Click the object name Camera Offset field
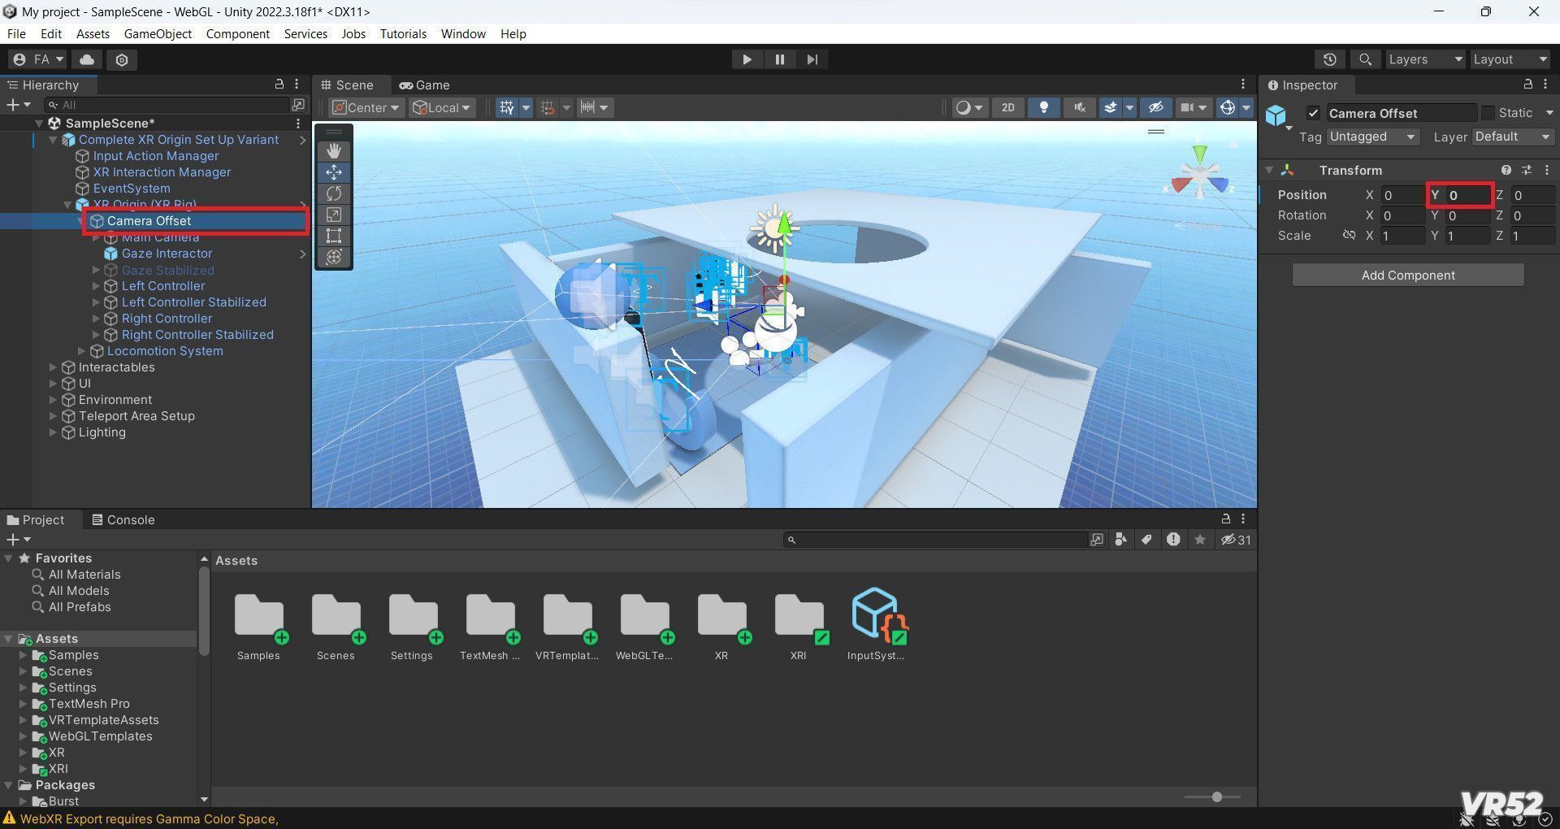Viewport: 1560px width, 829px height. tap(1401, 113)
